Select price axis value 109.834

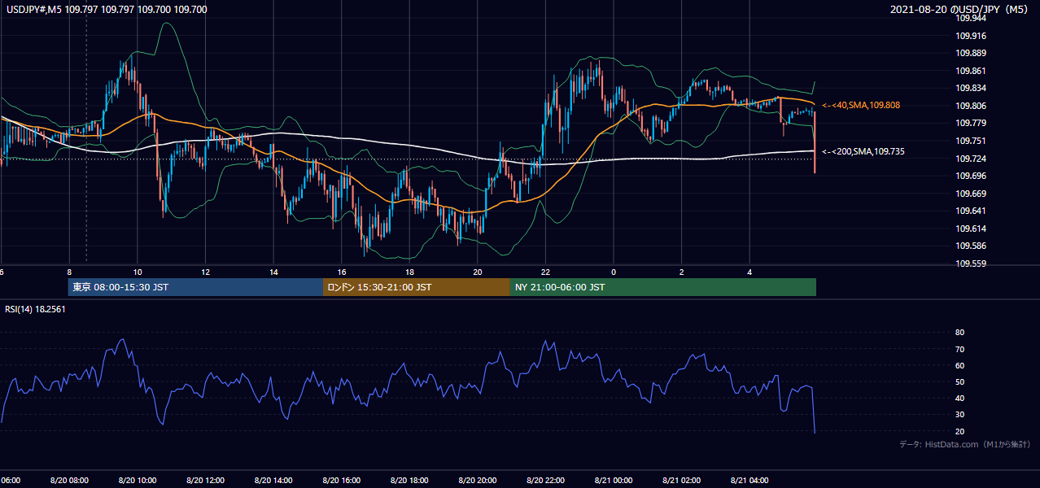(x=972, y=88)
